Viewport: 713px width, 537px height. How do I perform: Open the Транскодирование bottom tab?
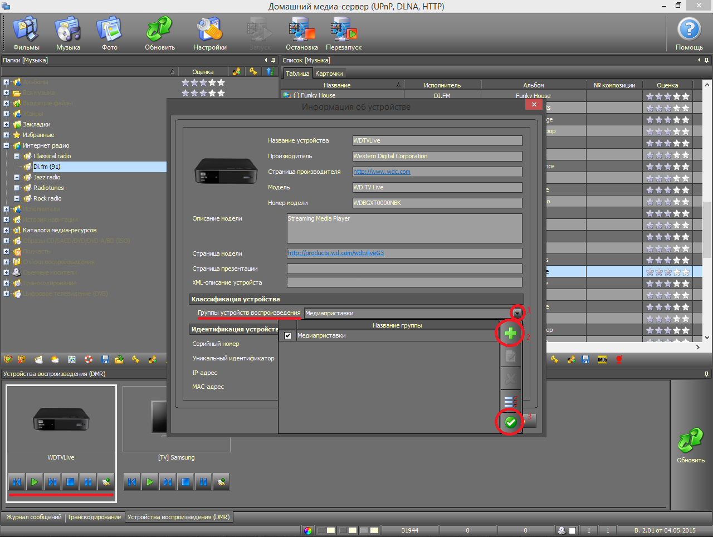tap(94, 517)
